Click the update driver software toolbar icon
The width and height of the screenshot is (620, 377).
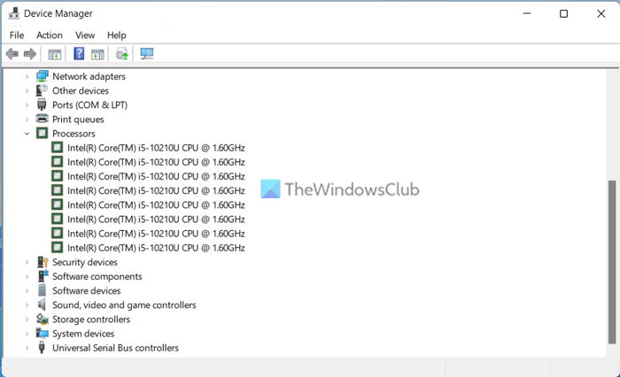click(122, 54)
